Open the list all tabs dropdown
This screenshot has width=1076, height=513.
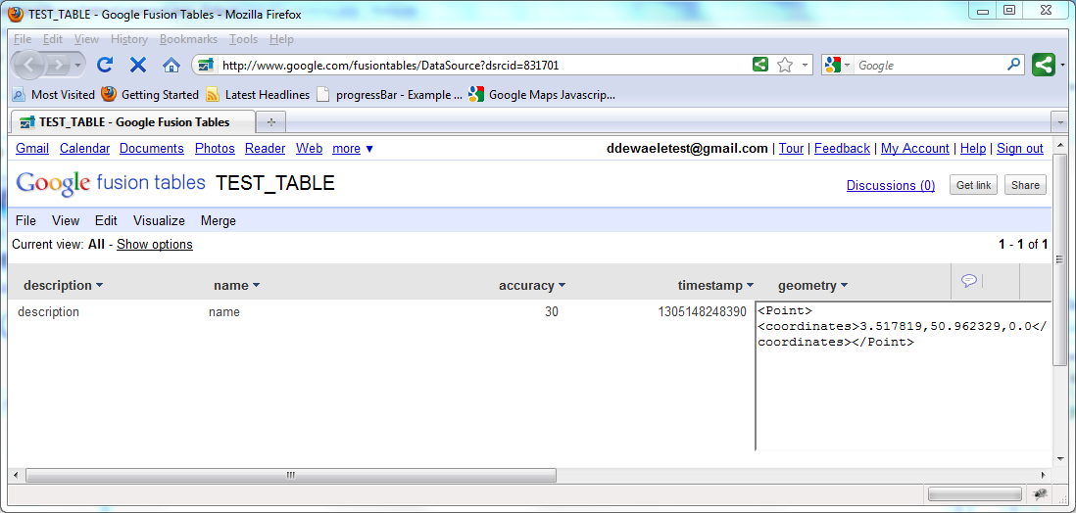pos(1060,122)
